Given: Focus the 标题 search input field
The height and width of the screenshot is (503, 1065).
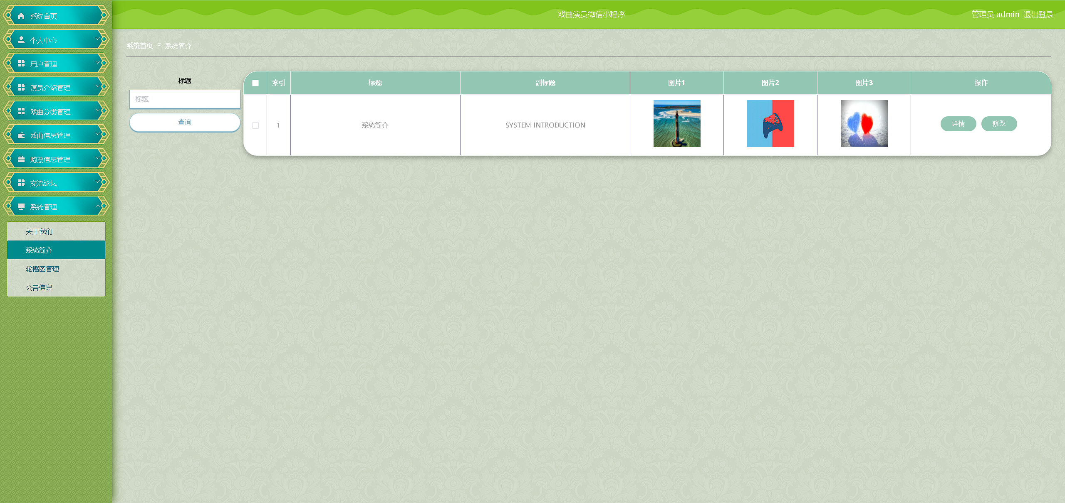Looking at the screenshot, I should coord(185,99).
